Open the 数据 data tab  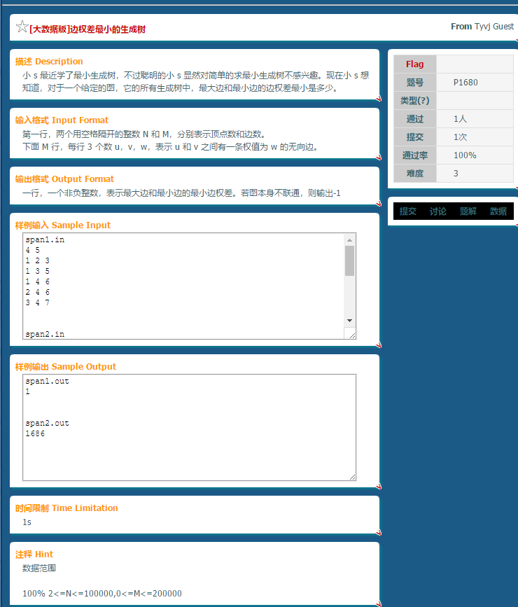click(498, 211)
